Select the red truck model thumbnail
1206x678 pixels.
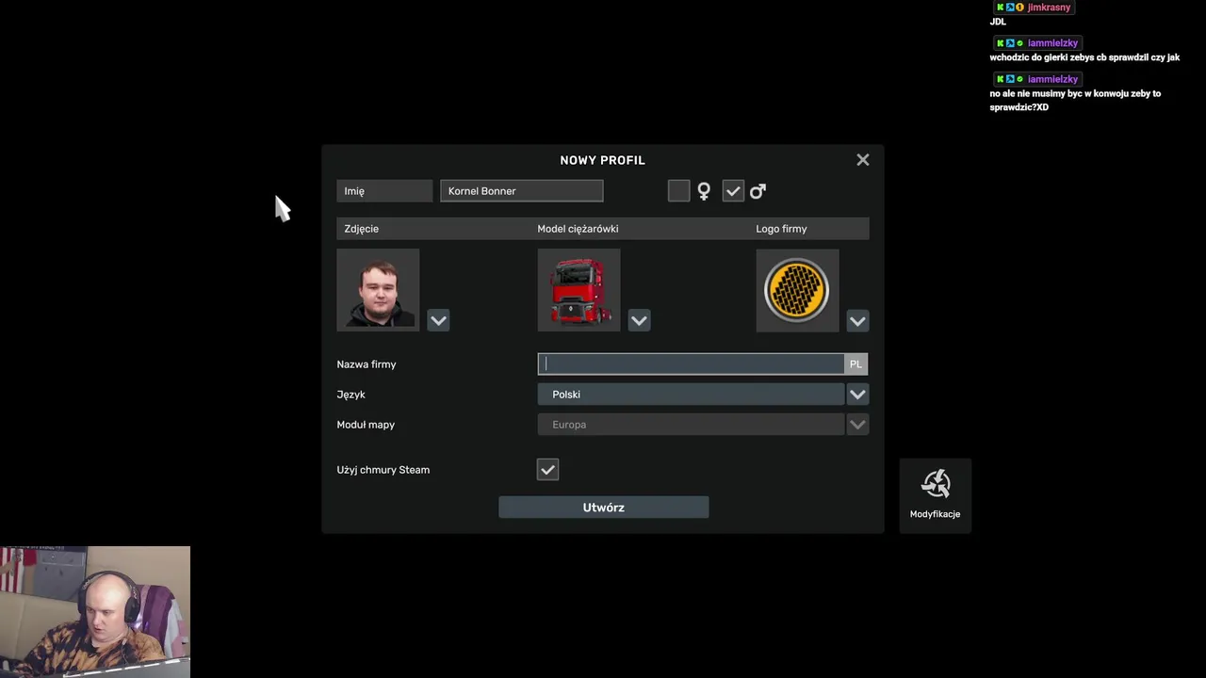tap(579, 290)
